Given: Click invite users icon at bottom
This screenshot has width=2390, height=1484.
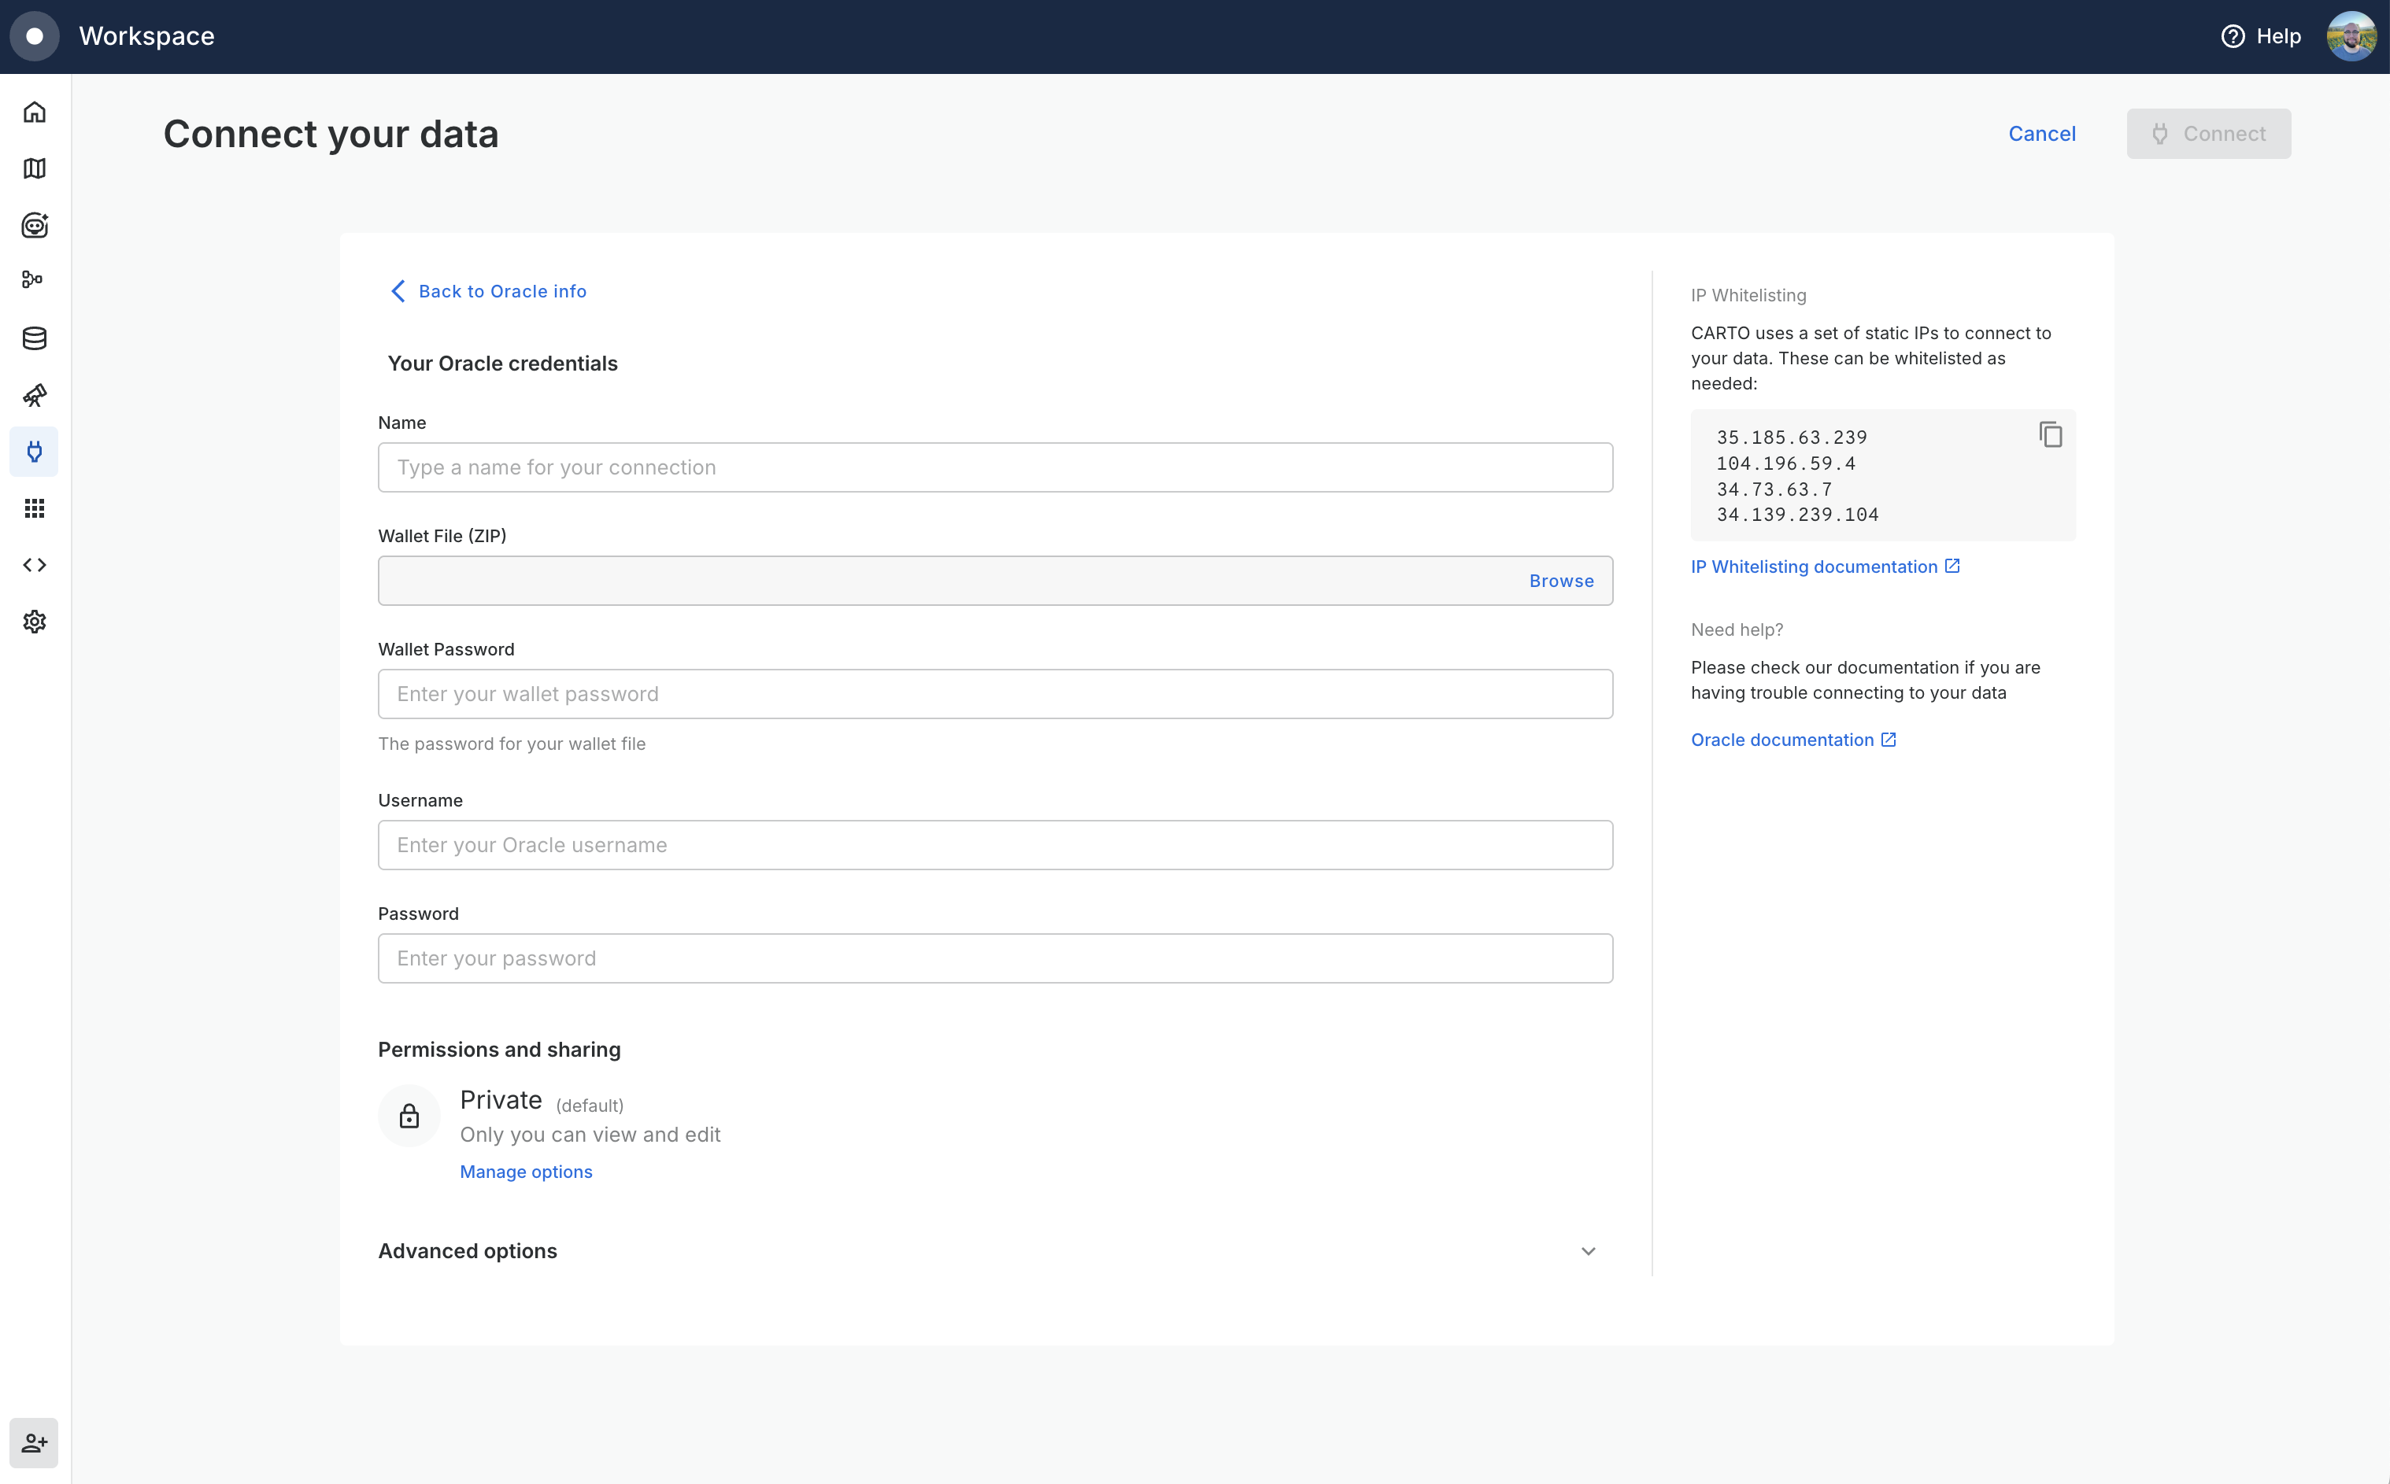Looking at the screenshot, I should 35,1443.
